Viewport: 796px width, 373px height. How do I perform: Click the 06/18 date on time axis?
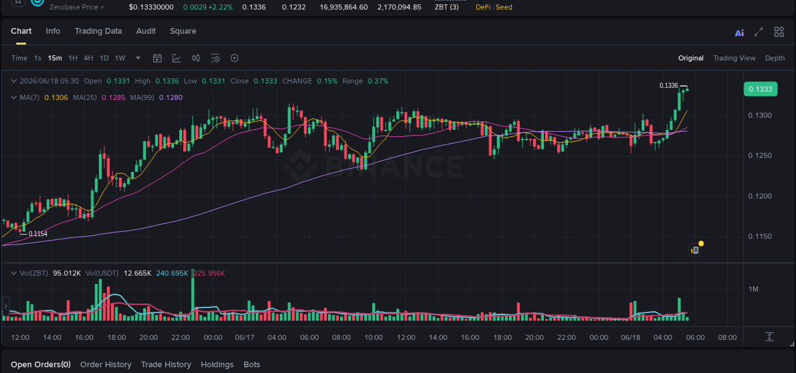pyautogui.click(x=630, y=337)
